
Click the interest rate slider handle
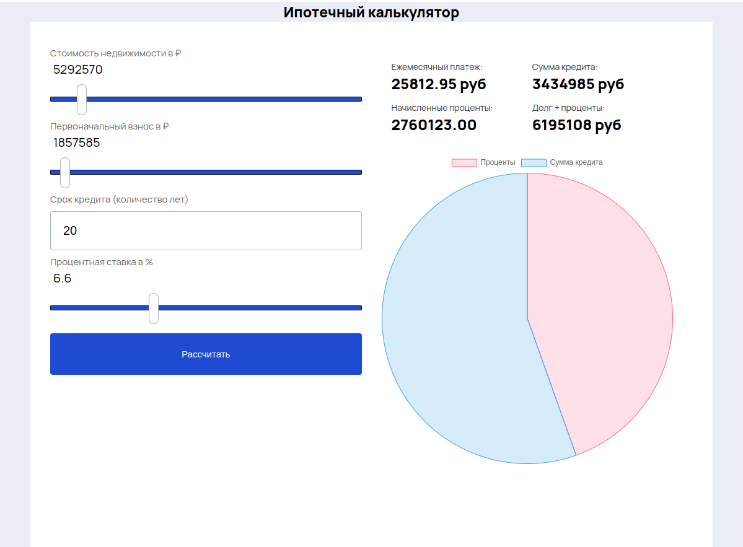154,308
